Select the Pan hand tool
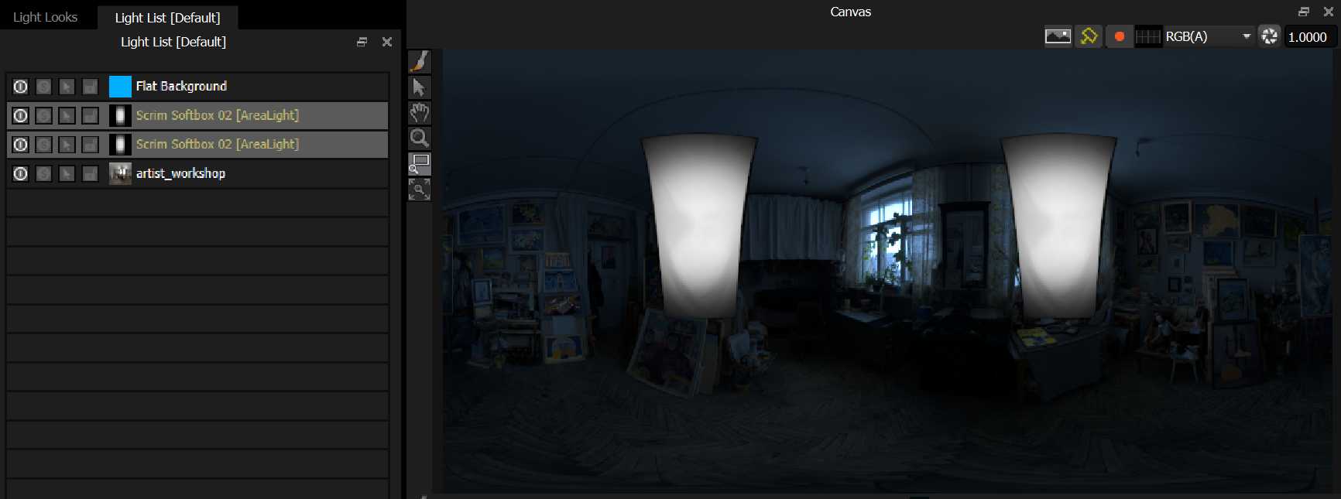This screenshot has width=1341, height=499. 419,112
